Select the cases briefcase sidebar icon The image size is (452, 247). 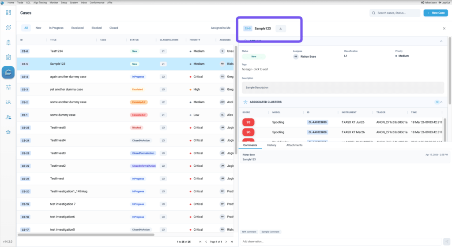pos(8,72)
